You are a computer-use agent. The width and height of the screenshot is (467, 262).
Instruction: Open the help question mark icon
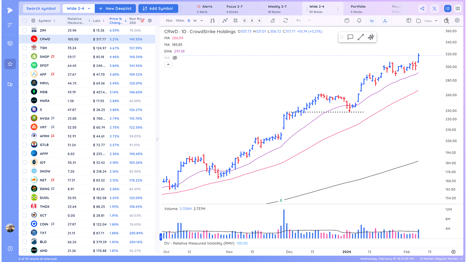click(10, 249)
